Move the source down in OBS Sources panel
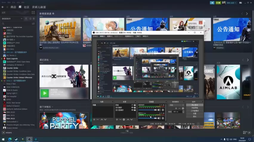 pos(131,120)
